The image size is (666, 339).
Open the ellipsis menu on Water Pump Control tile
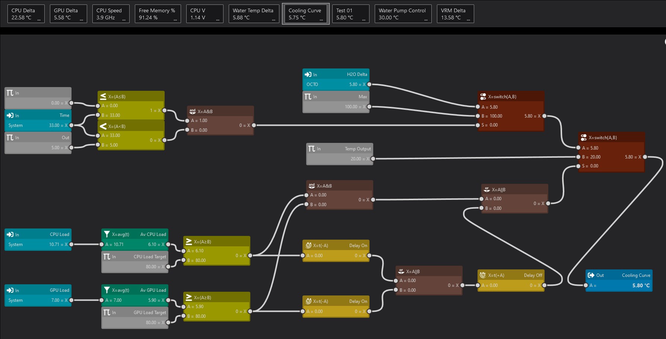click(x=426, y=19)
